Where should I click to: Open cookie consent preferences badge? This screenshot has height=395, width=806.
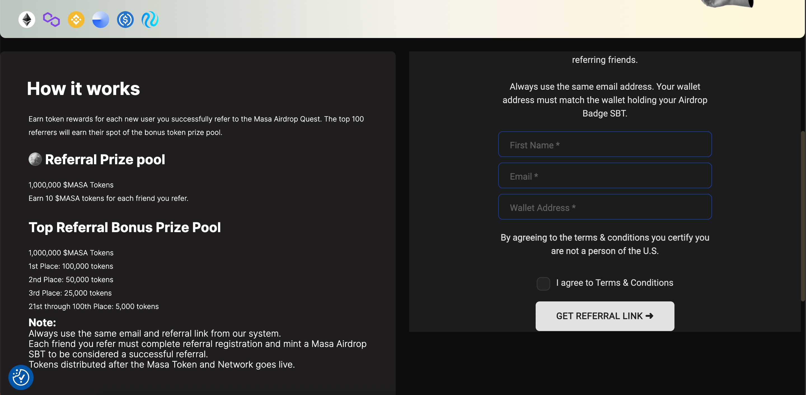21,377
